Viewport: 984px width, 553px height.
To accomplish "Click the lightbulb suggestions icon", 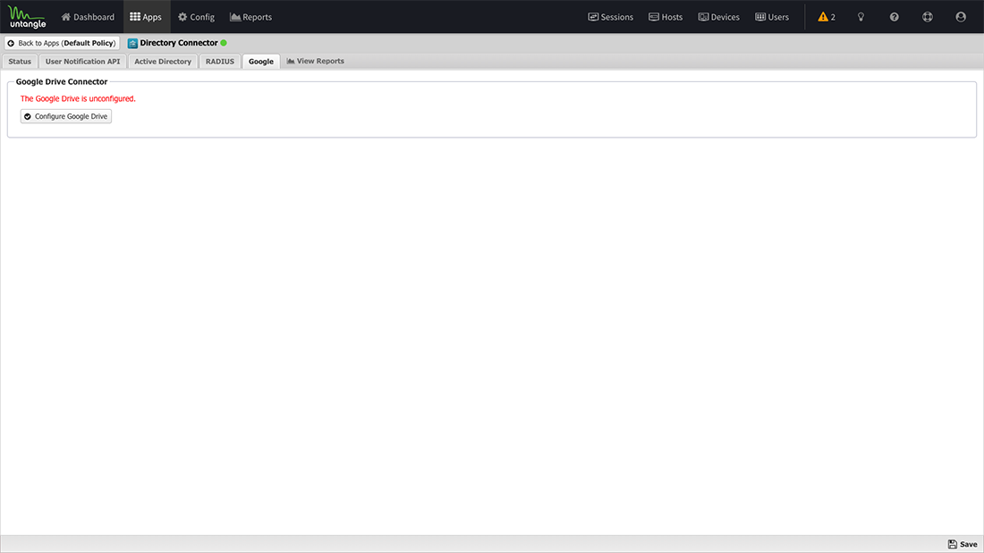I will coord(861,17).
